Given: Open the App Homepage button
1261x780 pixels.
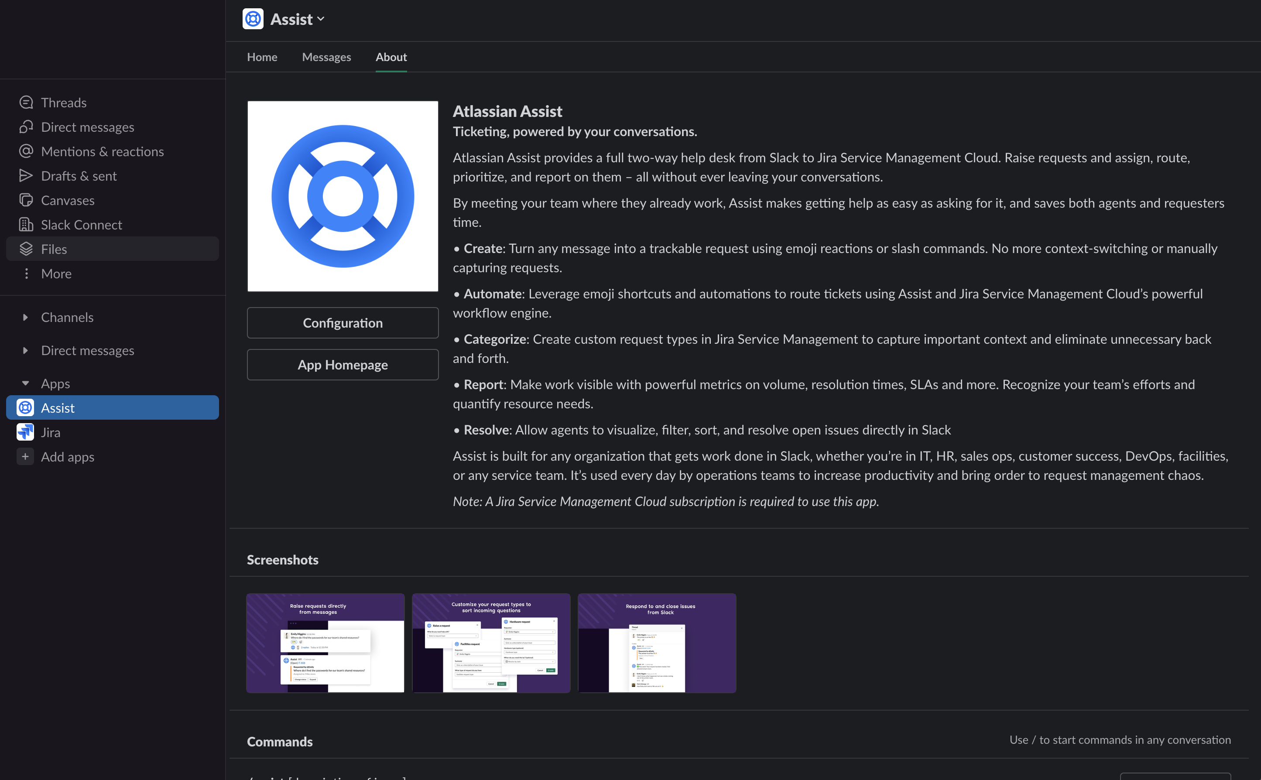Looking at the screenshot, I should click(343, 365).
